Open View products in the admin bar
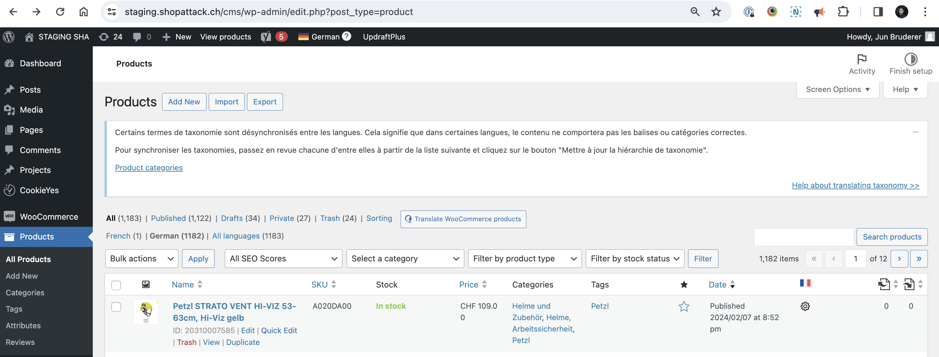939x357 pixels. click(226, 37)
